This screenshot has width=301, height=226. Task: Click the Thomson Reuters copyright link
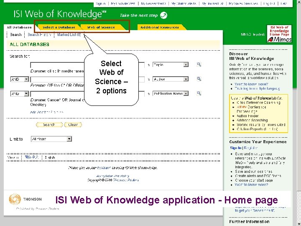(x=126, y=180)
